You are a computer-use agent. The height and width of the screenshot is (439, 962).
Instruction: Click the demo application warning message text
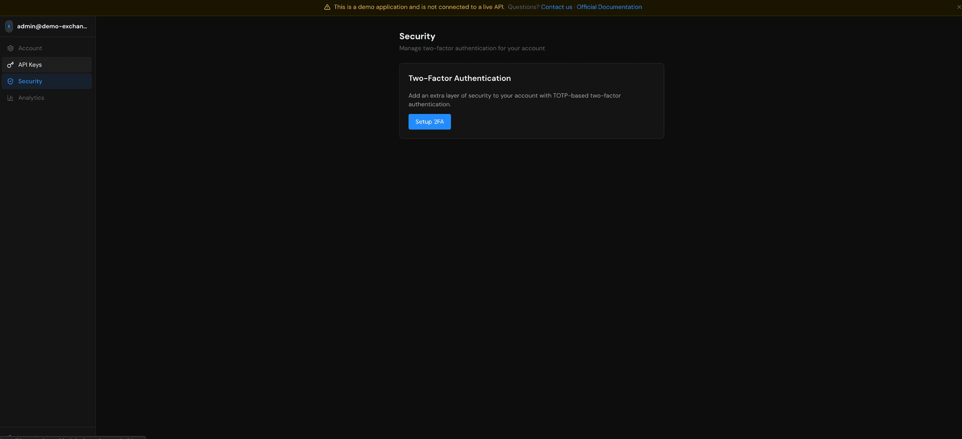(x=419, y=7)
